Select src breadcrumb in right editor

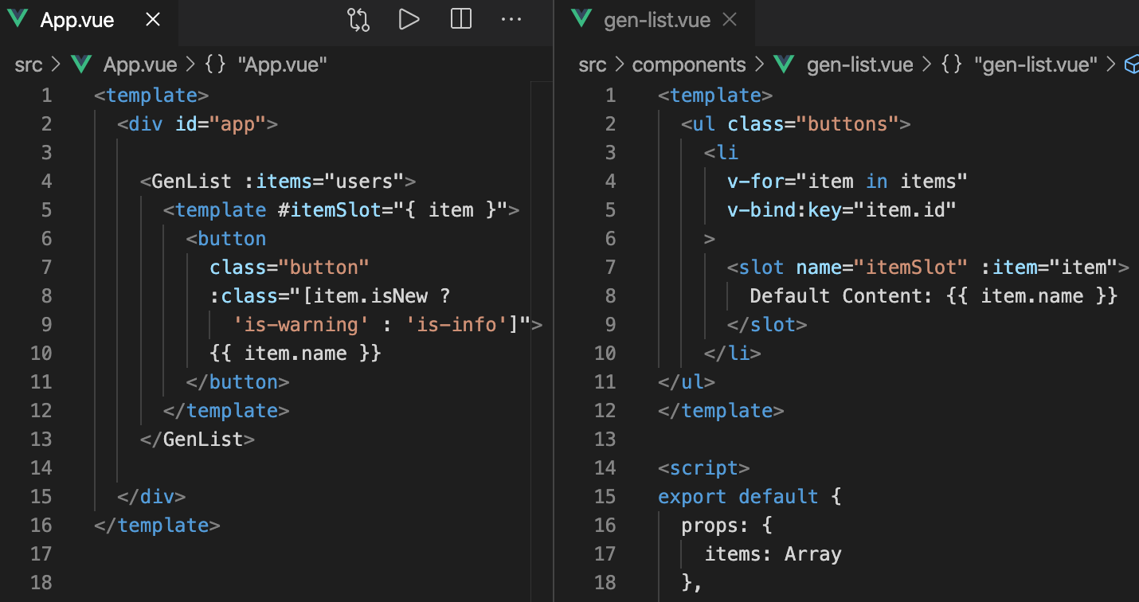click(592, 64)
